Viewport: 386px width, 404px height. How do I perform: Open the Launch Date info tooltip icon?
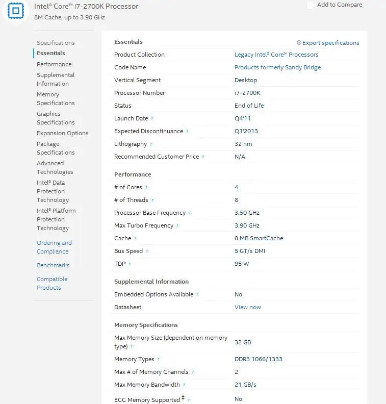coord(152,118)
